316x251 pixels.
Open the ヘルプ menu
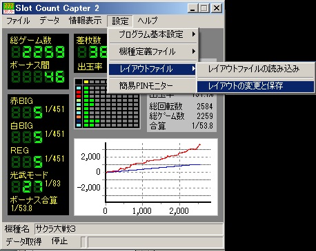pos(148,21)
